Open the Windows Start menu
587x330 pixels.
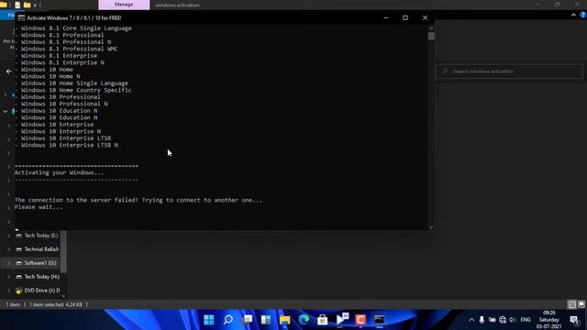[x=209, y=320]
